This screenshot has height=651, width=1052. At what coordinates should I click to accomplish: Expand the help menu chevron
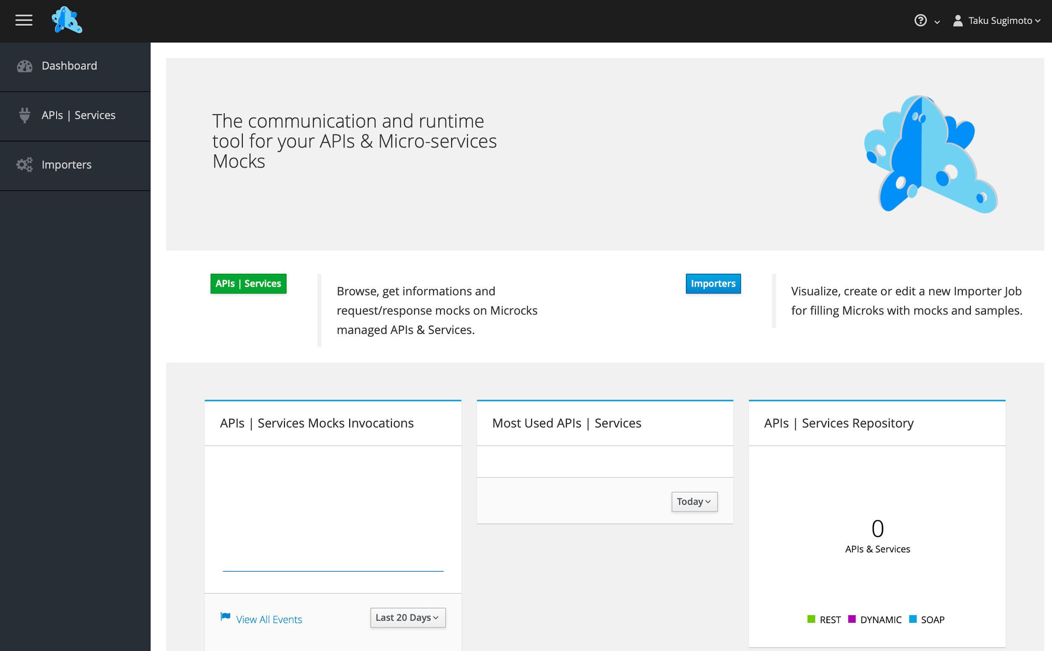pyautogui.click(x=937, y=21)
